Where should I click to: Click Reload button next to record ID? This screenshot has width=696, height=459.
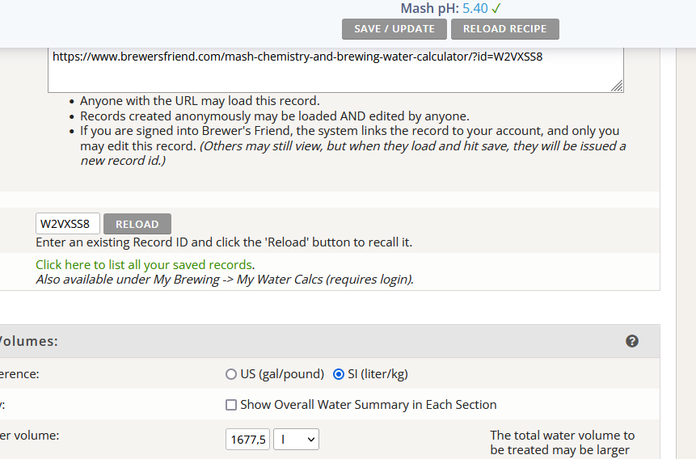pyautogui.click(x=137, y=224)
